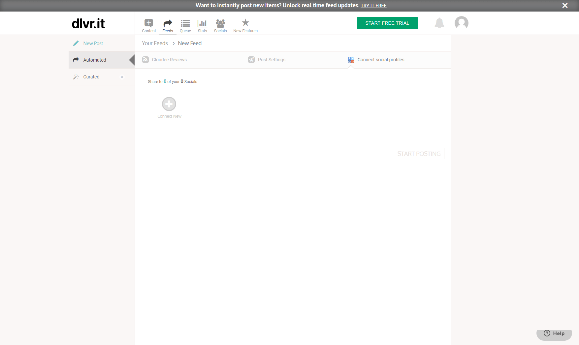This screenshot has width=579, height=345.
Task: Open the notifications bell
Action: point(439,23)
